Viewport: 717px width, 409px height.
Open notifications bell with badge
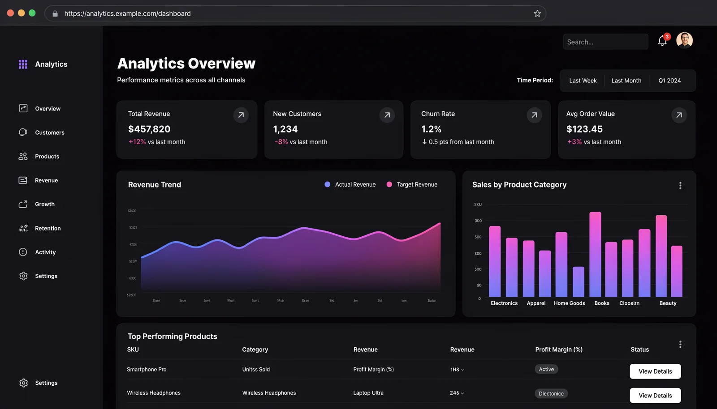(663, 40)
